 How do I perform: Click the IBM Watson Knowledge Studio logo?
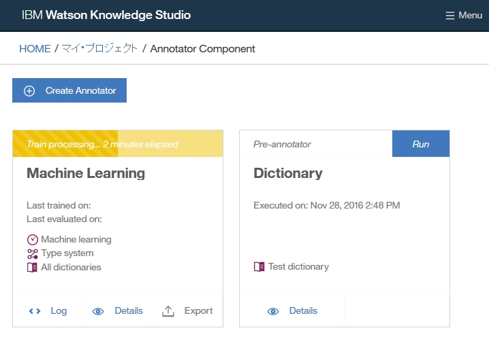point(106,15)
